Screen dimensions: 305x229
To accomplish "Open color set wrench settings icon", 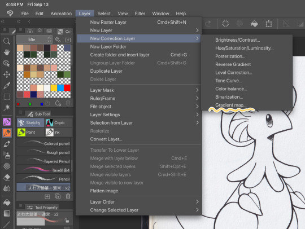I will 58,39.
